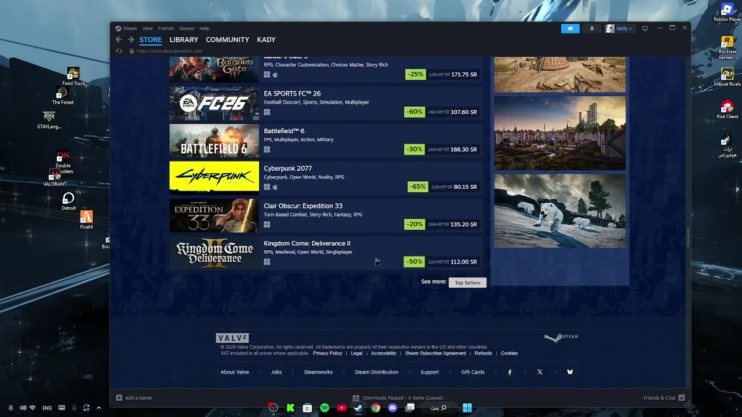Image resolution: width=742 pixels, height=417 pixels.
Task: Switch Steam to Big Picture mode
Action: pyautogui.click(x=645, y=28)
